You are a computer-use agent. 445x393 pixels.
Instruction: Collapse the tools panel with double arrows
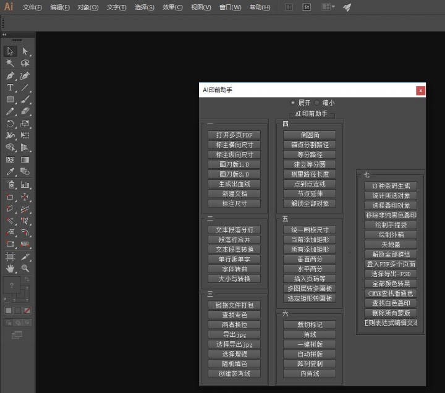[x=5, y=35]
